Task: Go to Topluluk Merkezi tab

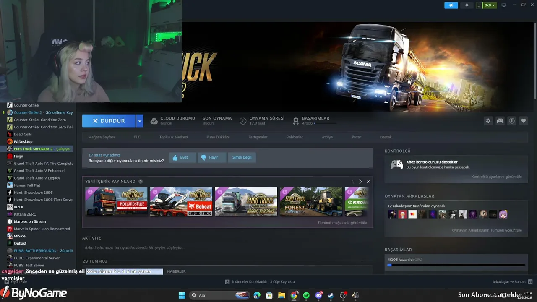Action: pos(173,137)
